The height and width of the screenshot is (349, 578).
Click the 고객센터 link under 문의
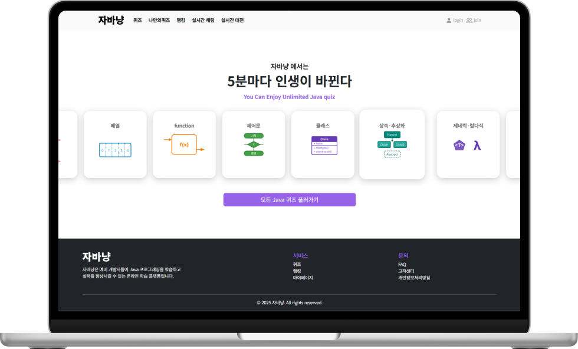407,271
